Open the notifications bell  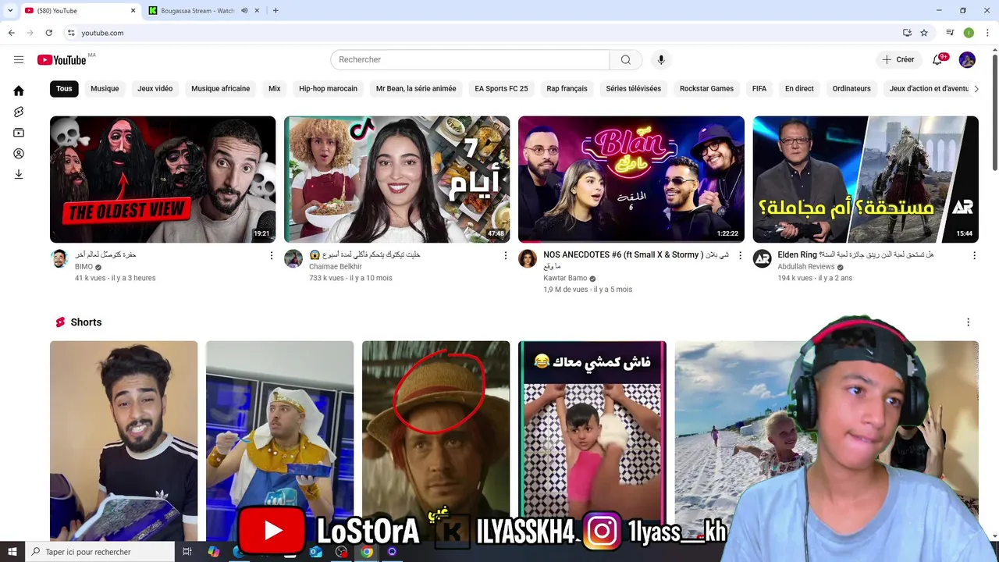point(938,59)
